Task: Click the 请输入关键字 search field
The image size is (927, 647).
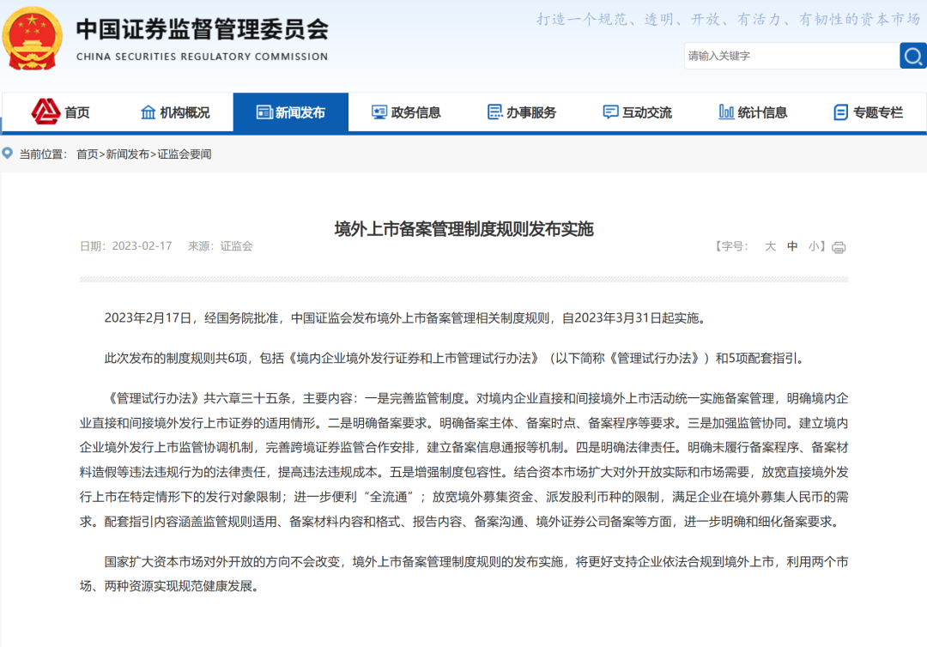Action: tap(791, 56)
